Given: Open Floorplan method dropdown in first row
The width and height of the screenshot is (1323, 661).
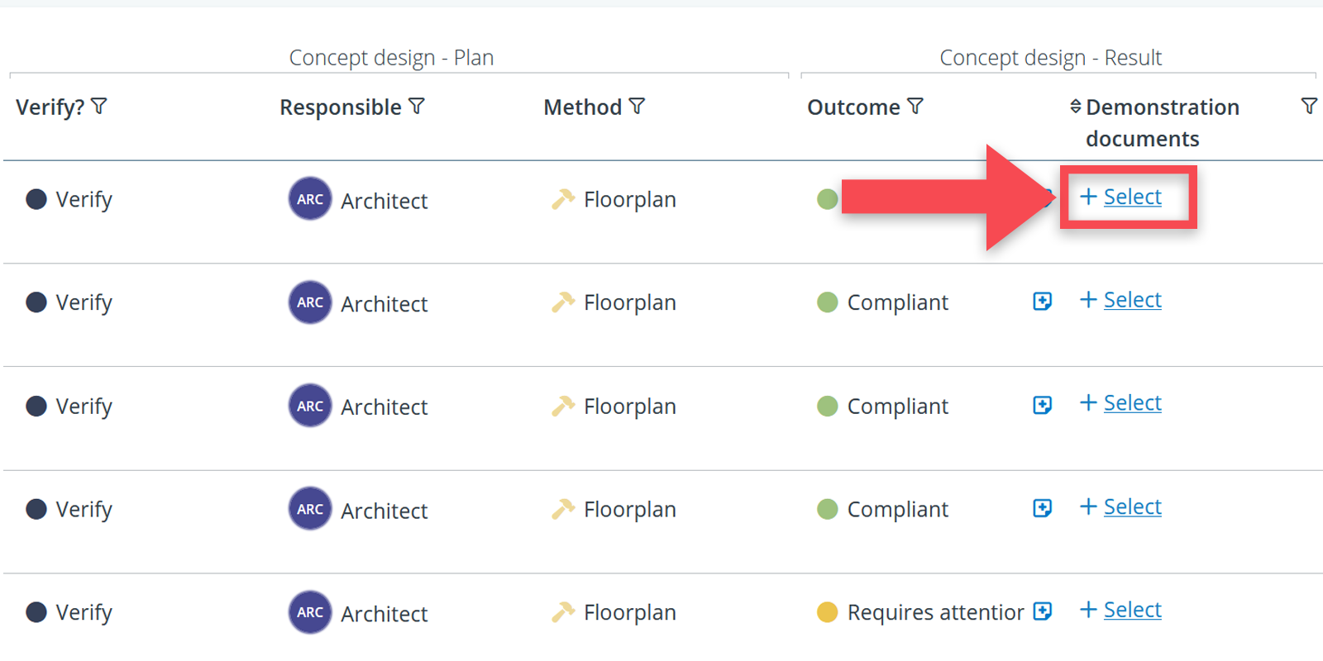Looking at the screenshot, I should [x=629, y=200].
